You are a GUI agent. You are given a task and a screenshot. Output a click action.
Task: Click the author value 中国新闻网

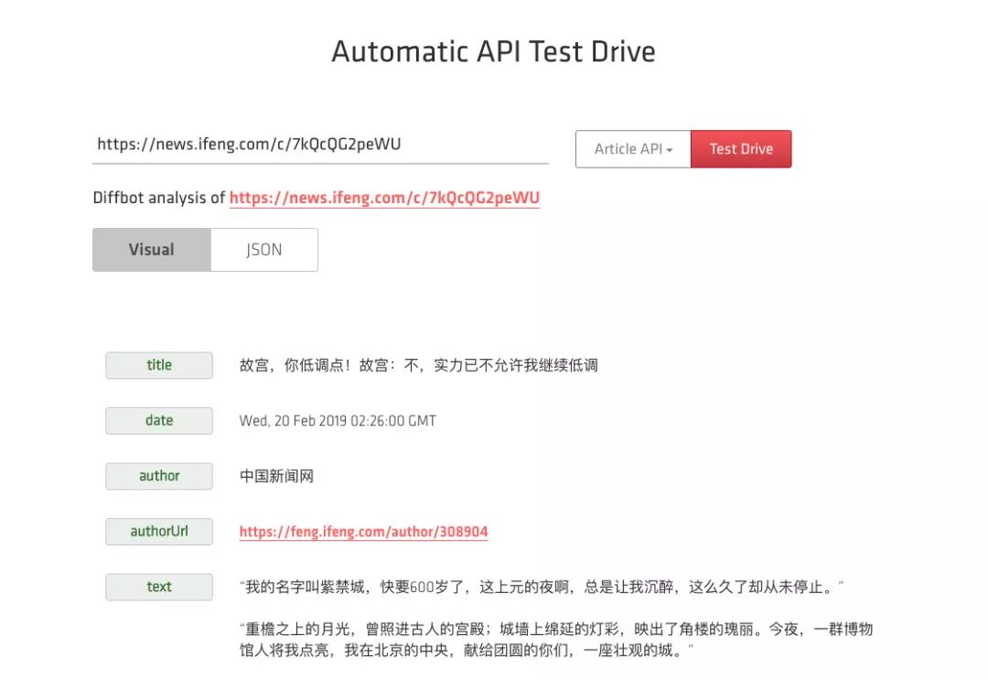coord(276,477)
